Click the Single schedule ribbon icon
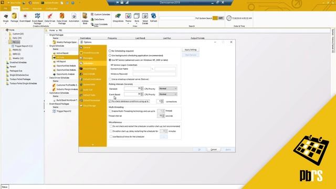 coord(6,17)
